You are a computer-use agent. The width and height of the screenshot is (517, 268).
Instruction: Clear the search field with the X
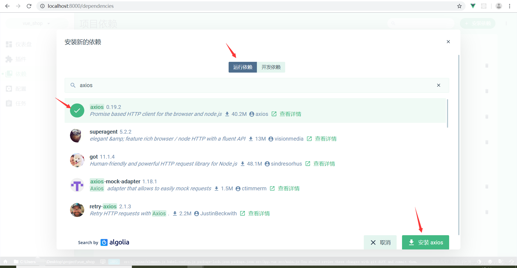click(439, 85)
